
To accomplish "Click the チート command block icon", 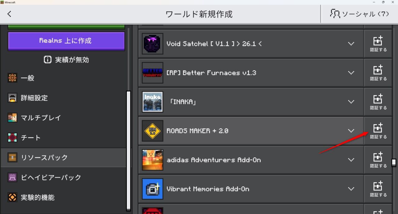I will (12, 138).
